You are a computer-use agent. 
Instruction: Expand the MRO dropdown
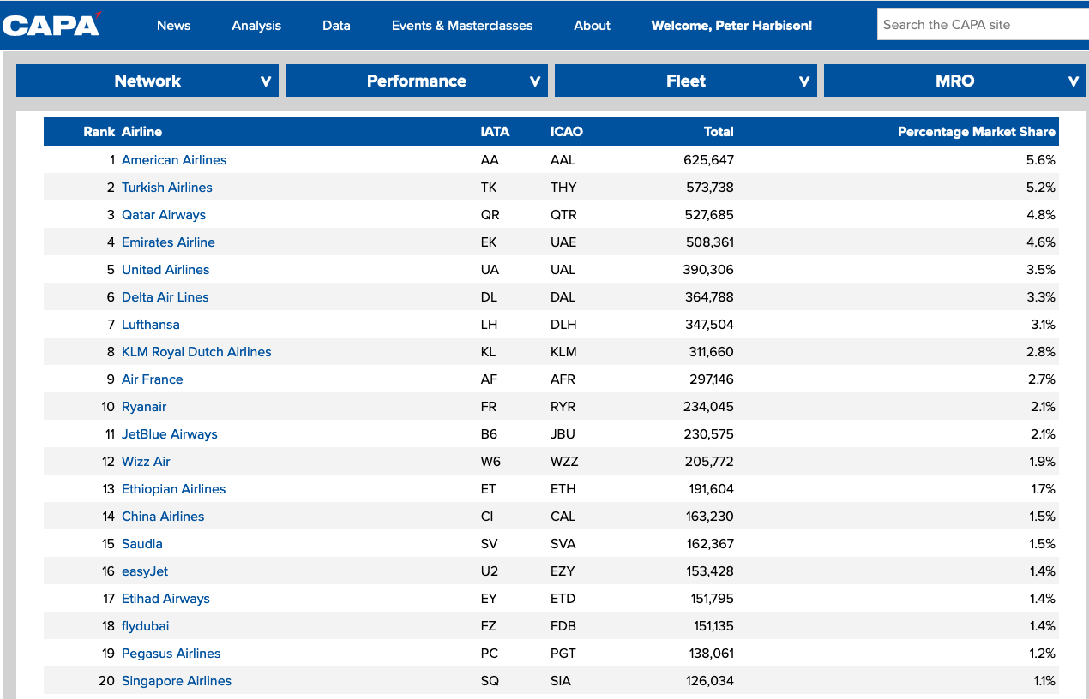[x=955, y=81]
